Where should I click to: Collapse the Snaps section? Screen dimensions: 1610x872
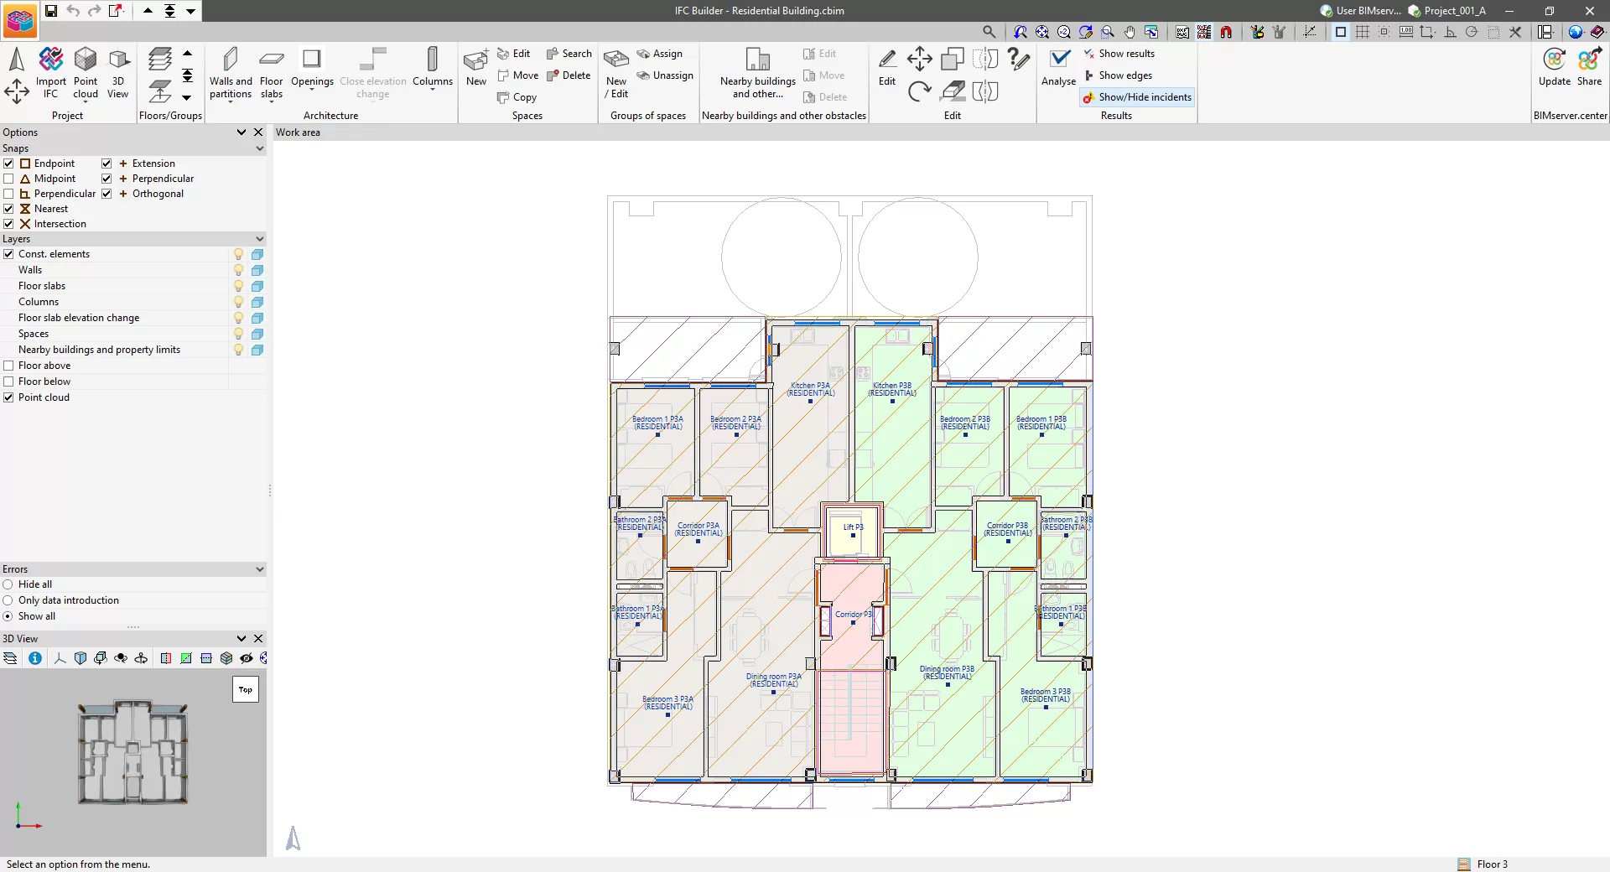point(259,148)
